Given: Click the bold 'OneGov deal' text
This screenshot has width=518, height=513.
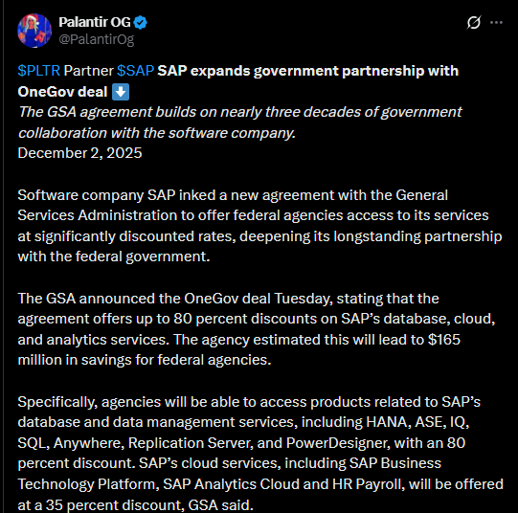Looking at the screenshot, I should pos(62,92).
